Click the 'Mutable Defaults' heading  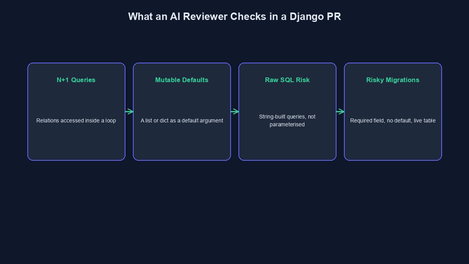coord(182,80)
